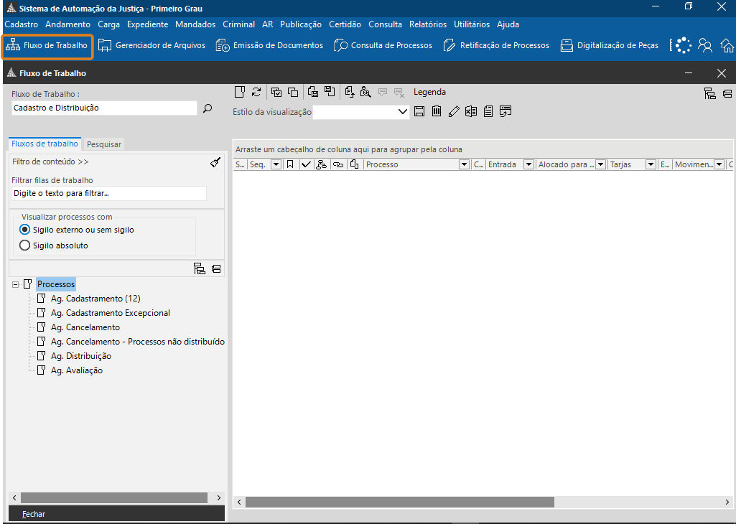
Task: Edit the visualization style with the pencil icon
Action: 453,111
